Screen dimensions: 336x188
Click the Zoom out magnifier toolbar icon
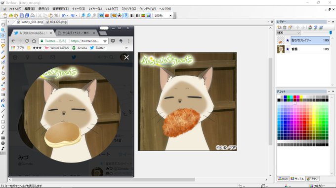[88, 15]
